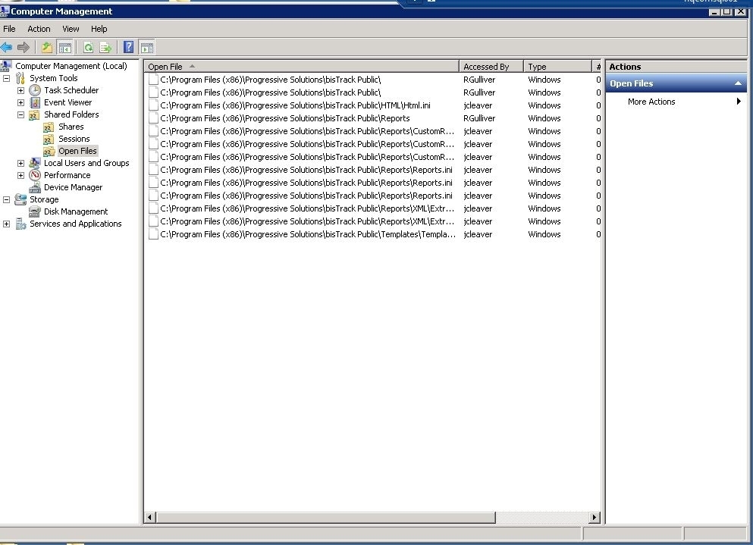Click the horizontal scrollbar's right arrow
753x545 pixels.
[595, 517]
